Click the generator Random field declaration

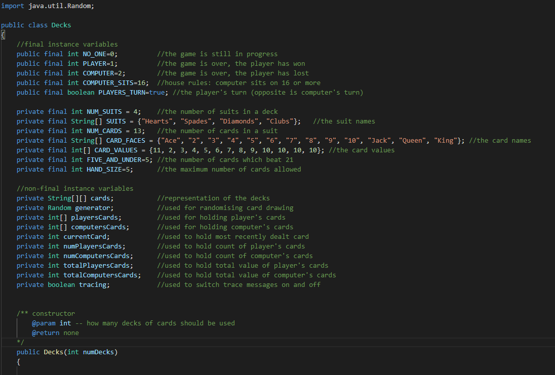93,207
